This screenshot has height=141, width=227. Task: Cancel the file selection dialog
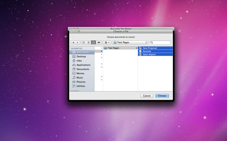coord(147,96)
